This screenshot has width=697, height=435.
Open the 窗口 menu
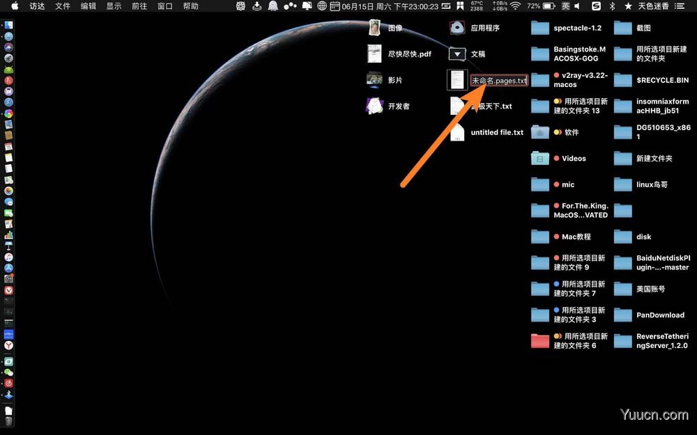[x=165, y=6]
